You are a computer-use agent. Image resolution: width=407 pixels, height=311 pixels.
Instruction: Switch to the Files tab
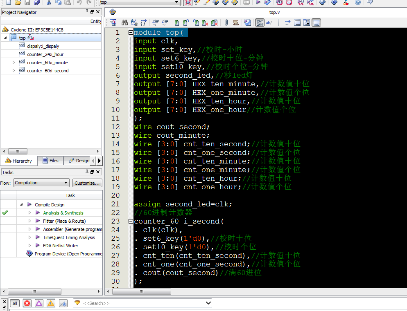pyautogui.click(x=51, y=161)
